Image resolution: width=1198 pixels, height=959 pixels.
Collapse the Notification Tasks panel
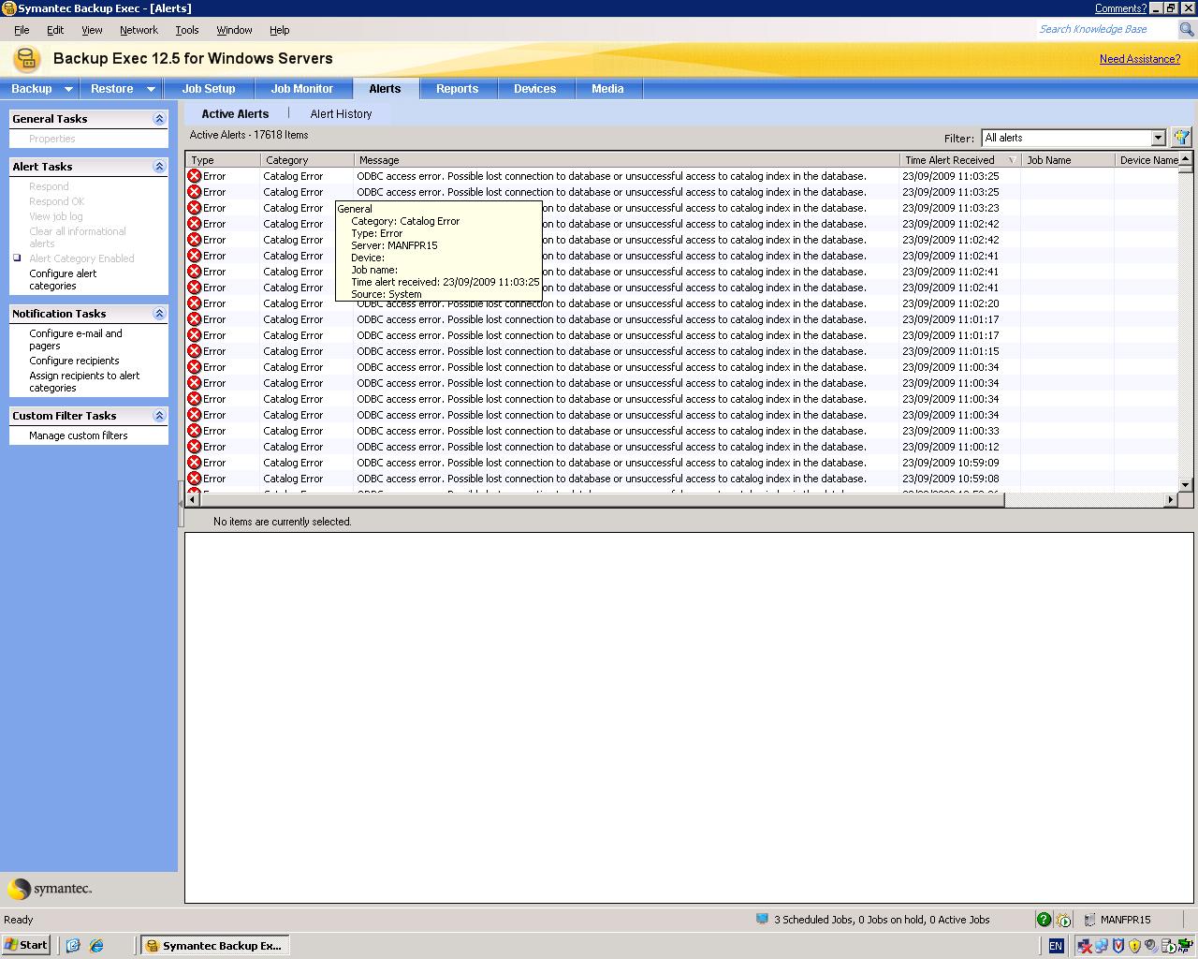click(x=159, y=314)
